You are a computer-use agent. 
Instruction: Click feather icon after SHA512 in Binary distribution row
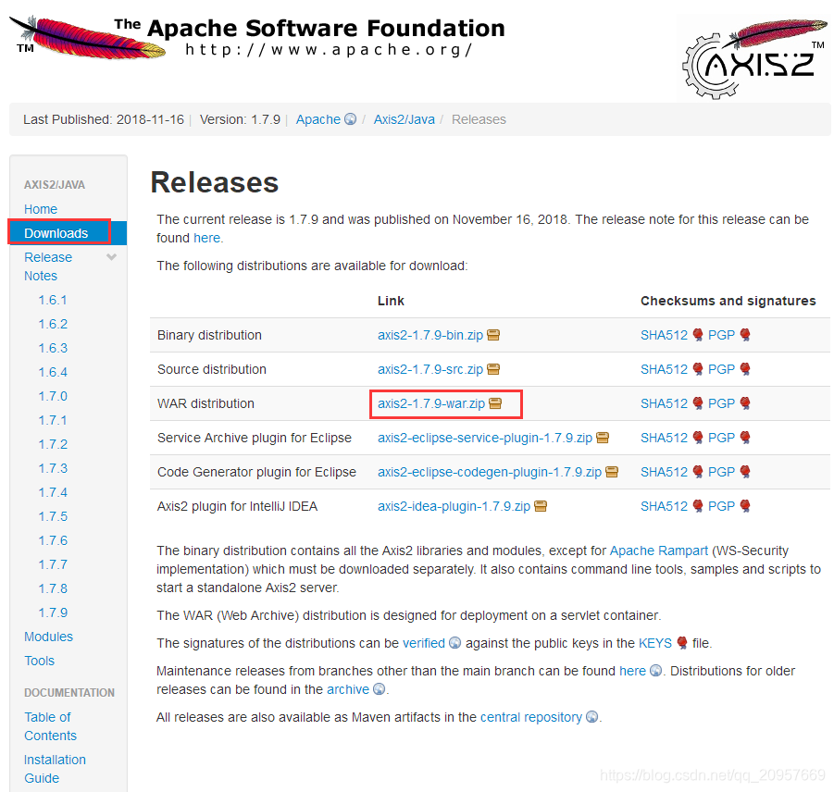(x=698, y=335)
